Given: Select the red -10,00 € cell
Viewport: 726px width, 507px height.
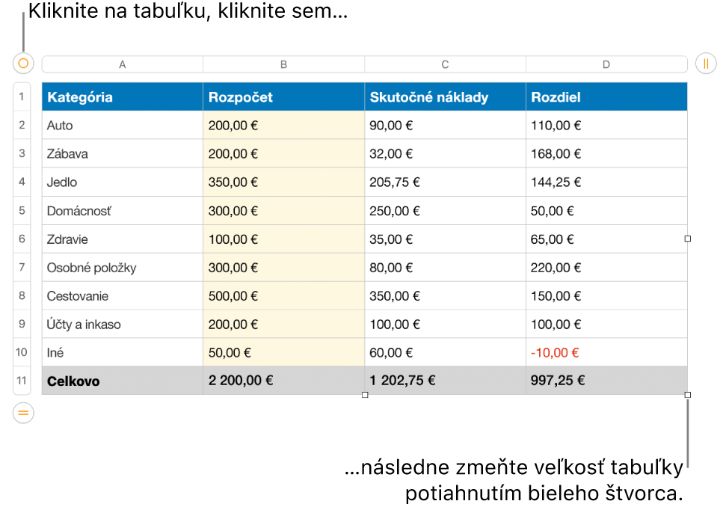Looking at the screenshot, I should (x=606, y=352).
